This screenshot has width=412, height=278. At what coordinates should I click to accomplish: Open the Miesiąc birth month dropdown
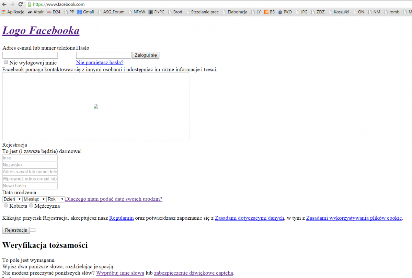[34, 199]
